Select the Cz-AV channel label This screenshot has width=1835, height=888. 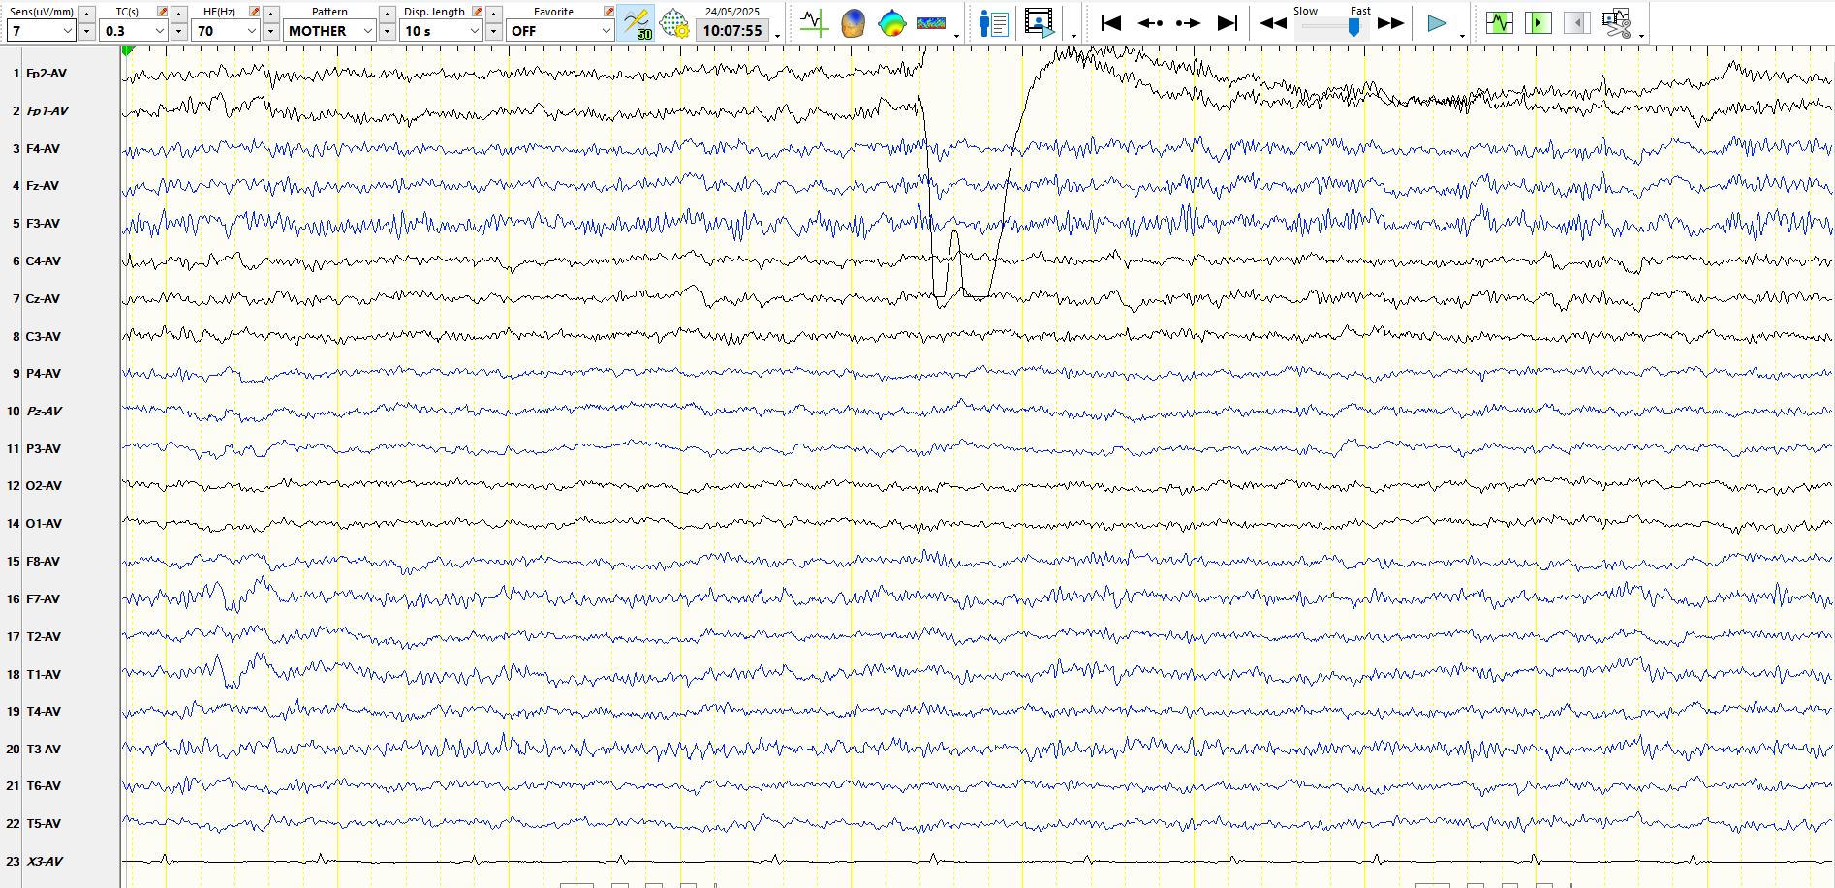coord(44,299)
